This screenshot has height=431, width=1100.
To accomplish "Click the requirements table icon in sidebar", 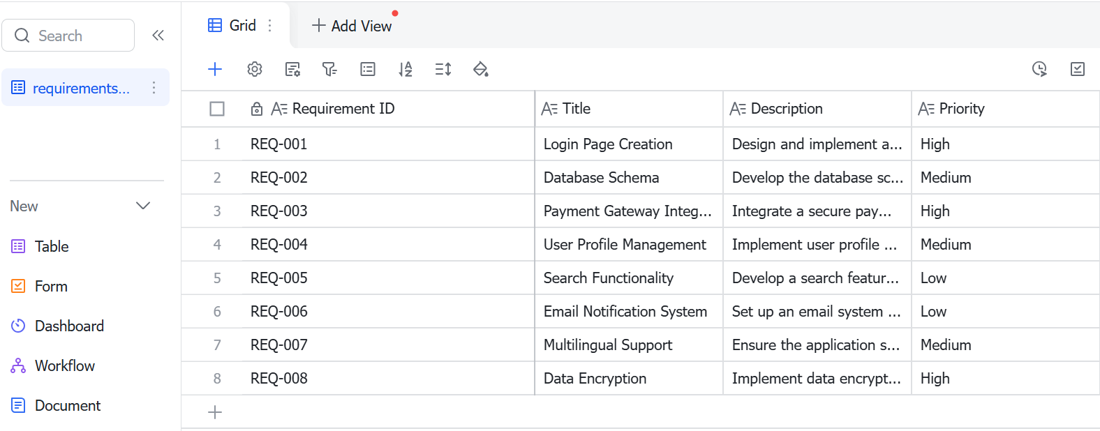I will [18, 88].
